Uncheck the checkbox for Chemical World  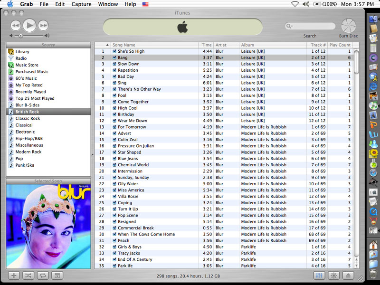114,165
